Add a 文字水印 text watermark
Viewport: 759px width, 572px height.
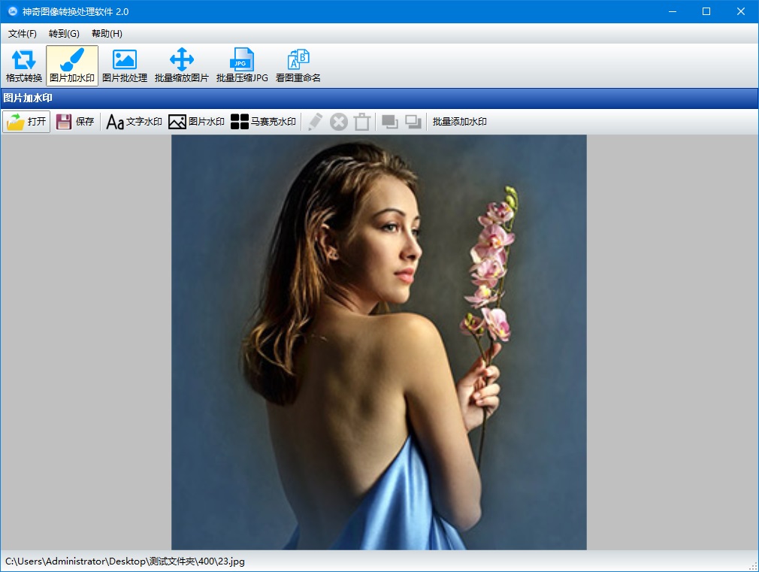click(x=134, y=122)
